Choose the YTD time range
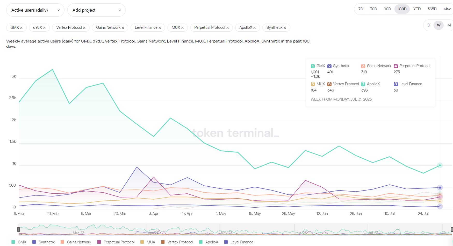Viewport: 453px width, 246px height. pyautogui.click(x=417, y=9)
